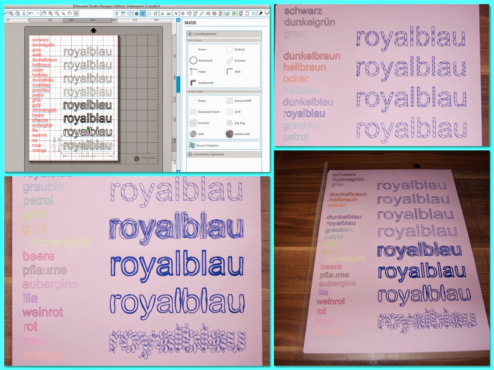494x370 pixels.
Task: Show the grid settings icon
Action: pyautogui.click(x=254, y=13)
